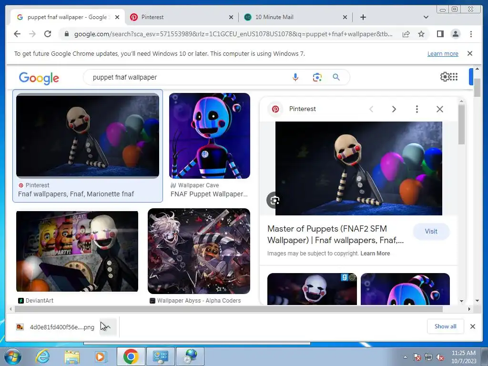Open downloaded 4d0e81fd400f56e png file
The height and width of the screenshot is (366, 488).
[56, 327]
